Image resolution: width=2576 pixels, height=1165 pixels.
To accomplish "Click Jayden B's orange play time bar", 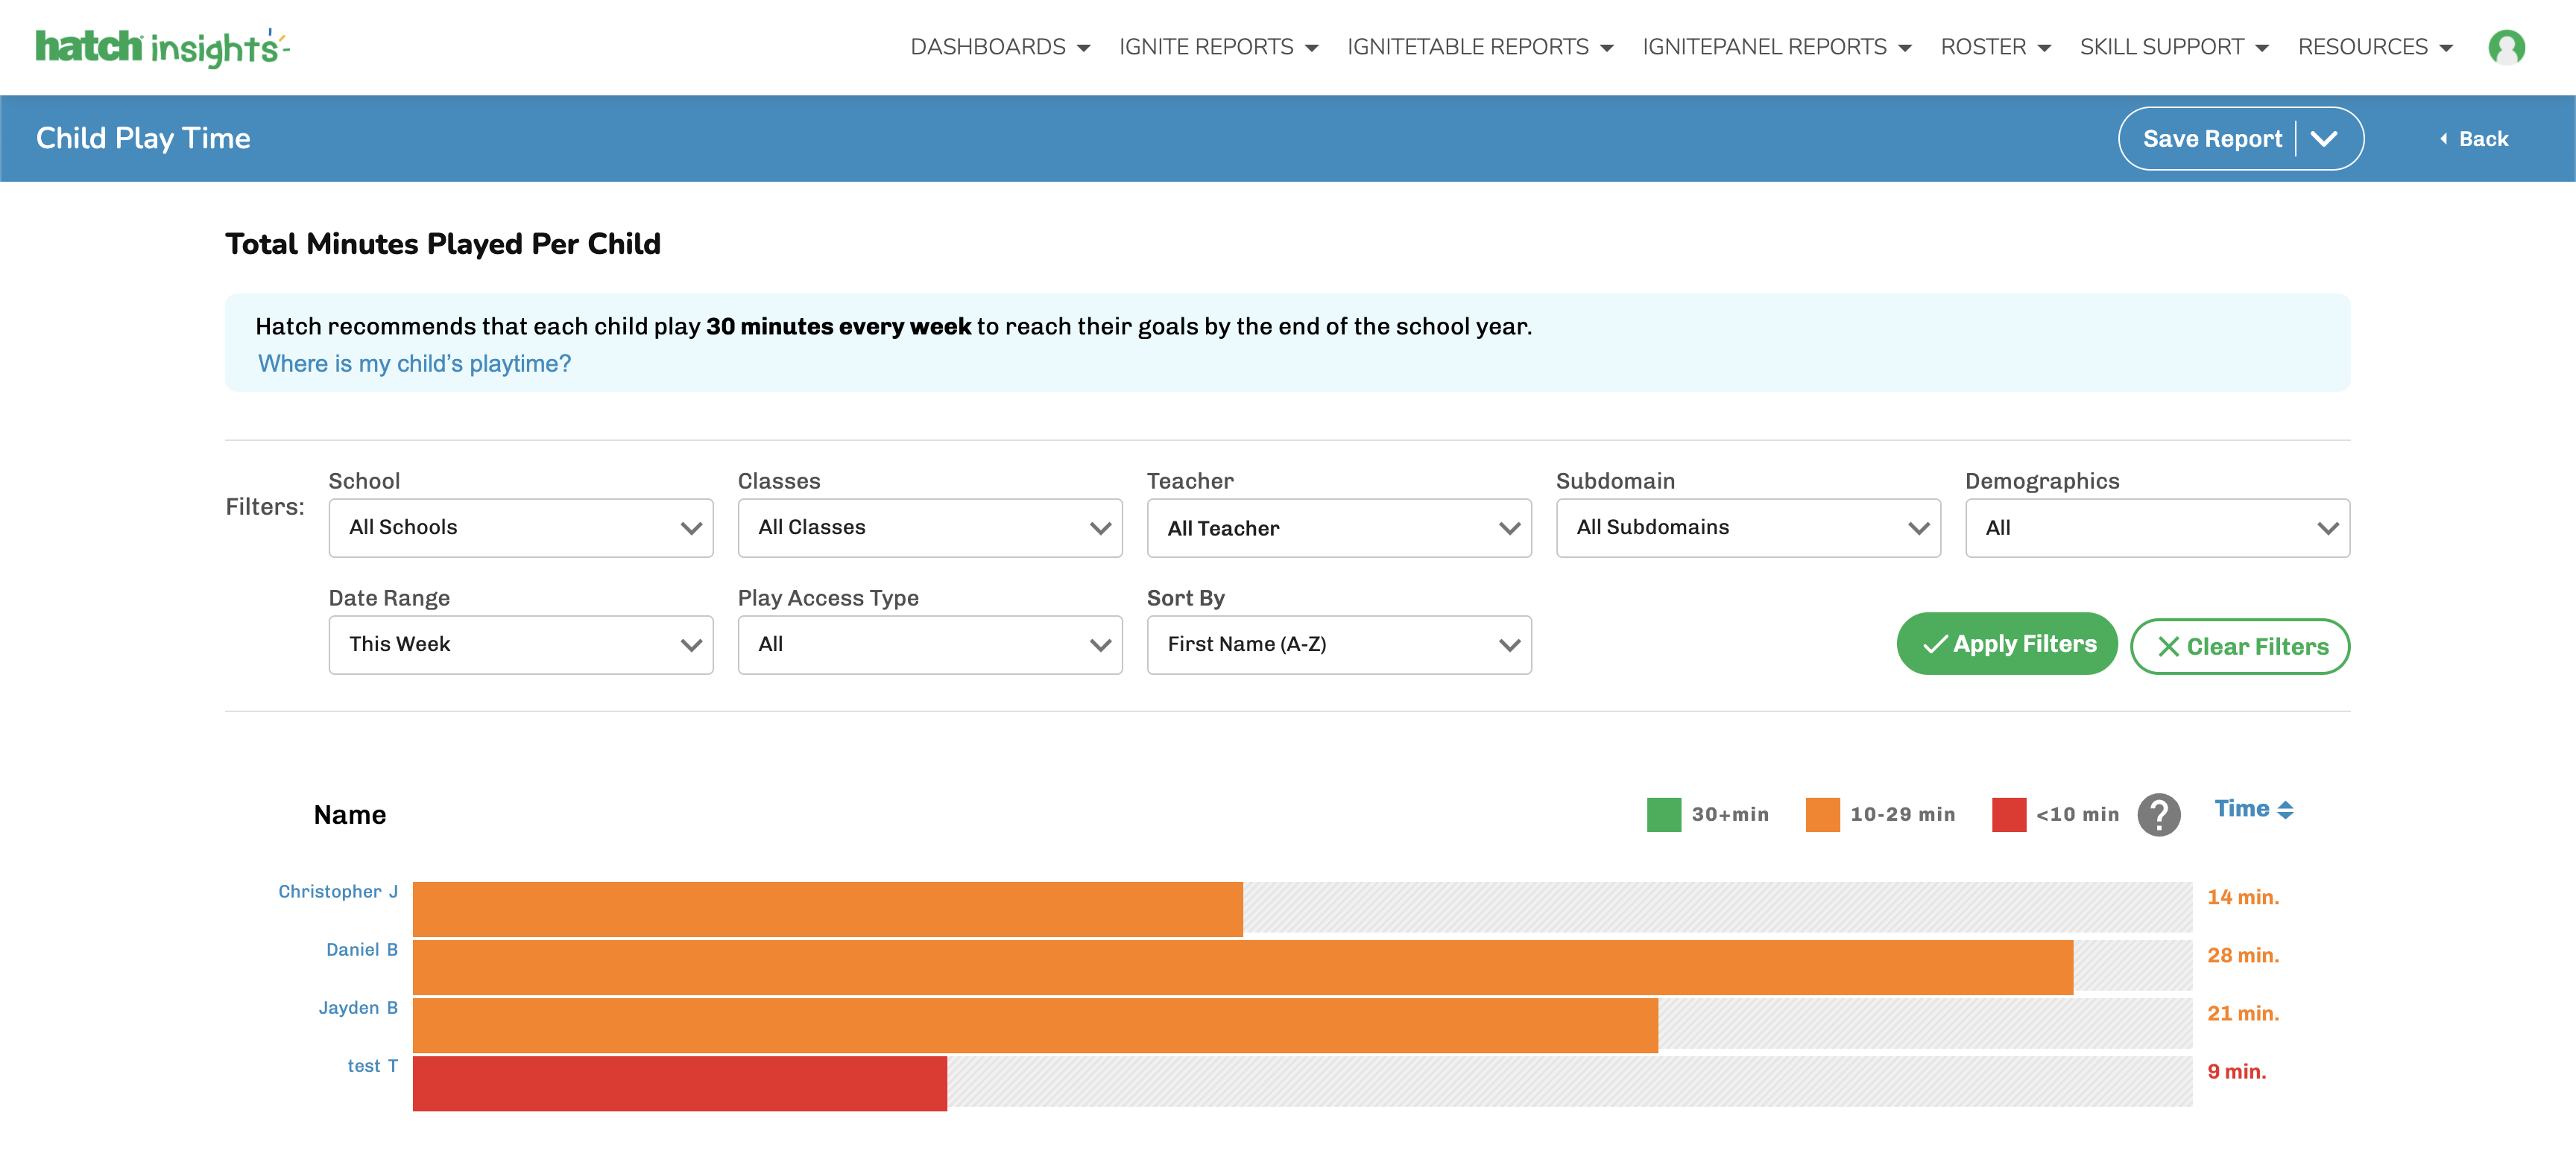I will click(1035, 1025).
